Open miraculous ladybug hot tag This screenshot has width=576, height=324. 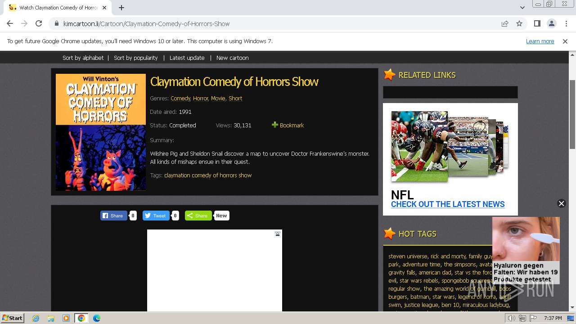click(486, 305)
